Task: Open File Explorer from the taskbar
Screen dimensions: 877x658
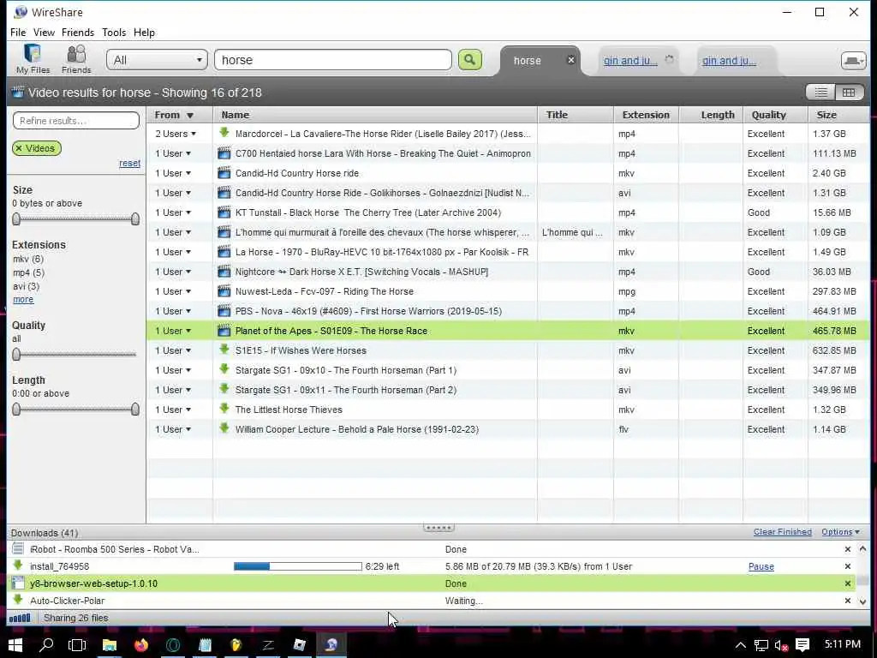Action: 109,644
